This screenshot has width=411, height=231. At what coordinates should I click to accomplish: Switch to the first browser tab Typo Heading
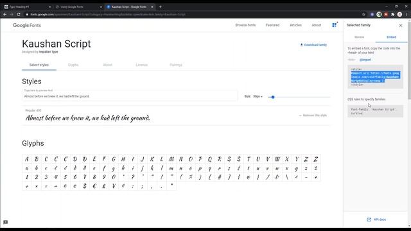(x=27, y=7)
